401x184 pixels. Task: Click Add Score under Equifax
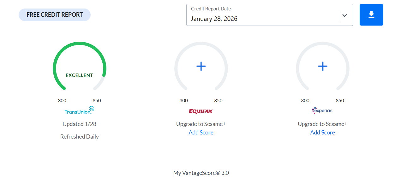click(201, 133)
